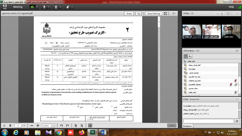
Task: Go to the next PDF page
Action: click(x=10, y=125)
